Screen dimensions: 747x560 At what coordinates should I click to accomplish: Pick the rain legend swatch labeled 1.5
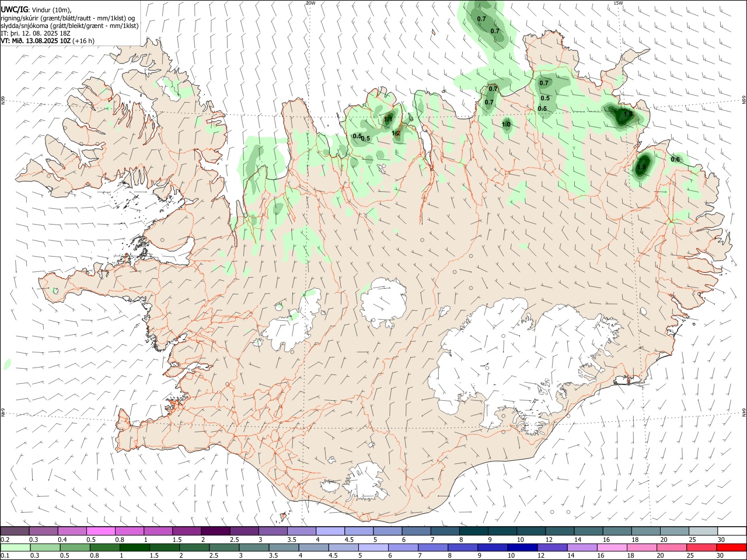pos(165,547)
